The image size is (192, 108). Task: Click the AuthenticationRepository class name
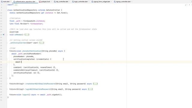click(25, 10)
